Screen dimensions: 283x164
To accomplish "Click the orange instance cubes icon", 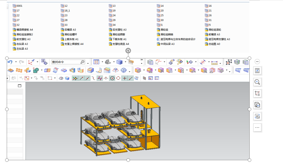I will 19,70.
